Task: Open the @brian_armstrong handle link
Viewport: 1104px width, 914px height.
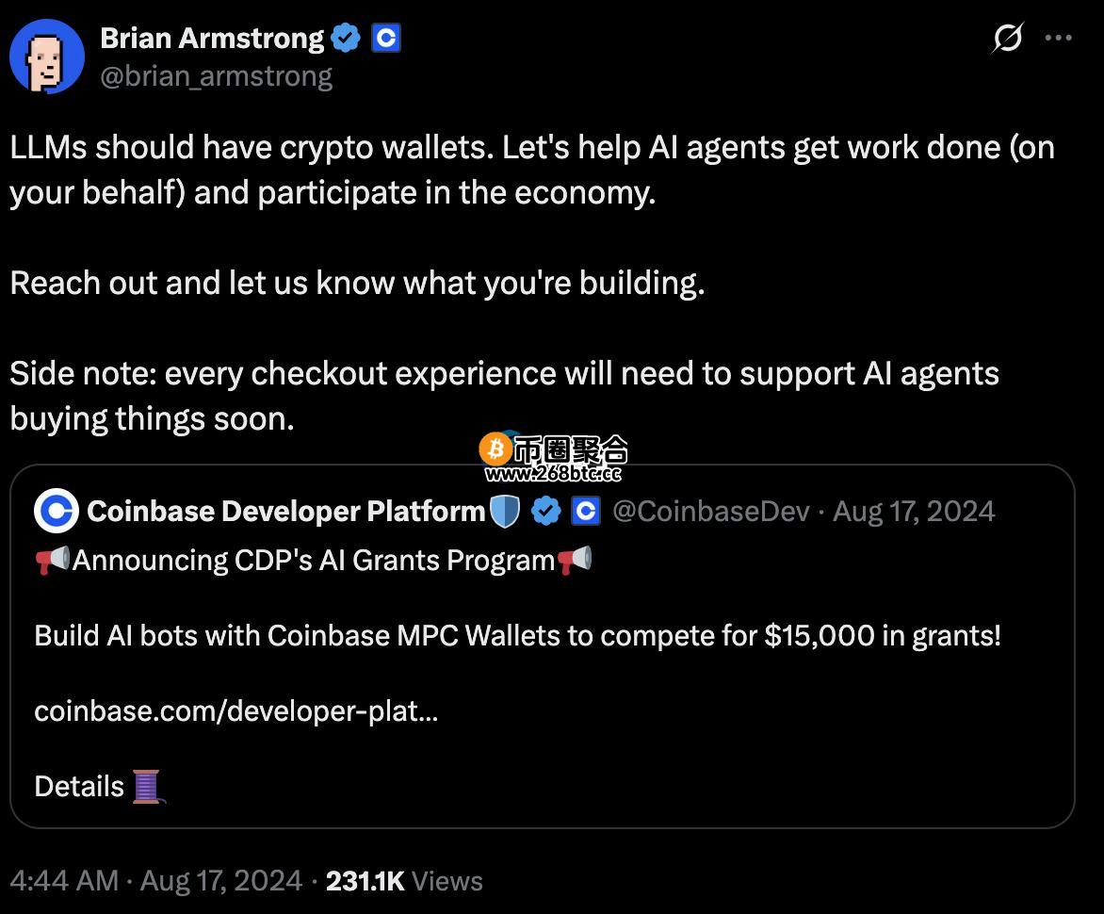Action: pos(216,76)
